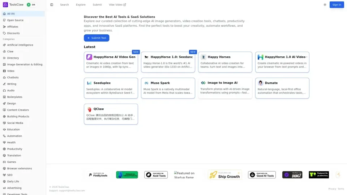Switch the light/dark theme sun icon
Image resolution: width=347 pixels, height=195 pixels.
pyautogui.click(x=325, y=5)
